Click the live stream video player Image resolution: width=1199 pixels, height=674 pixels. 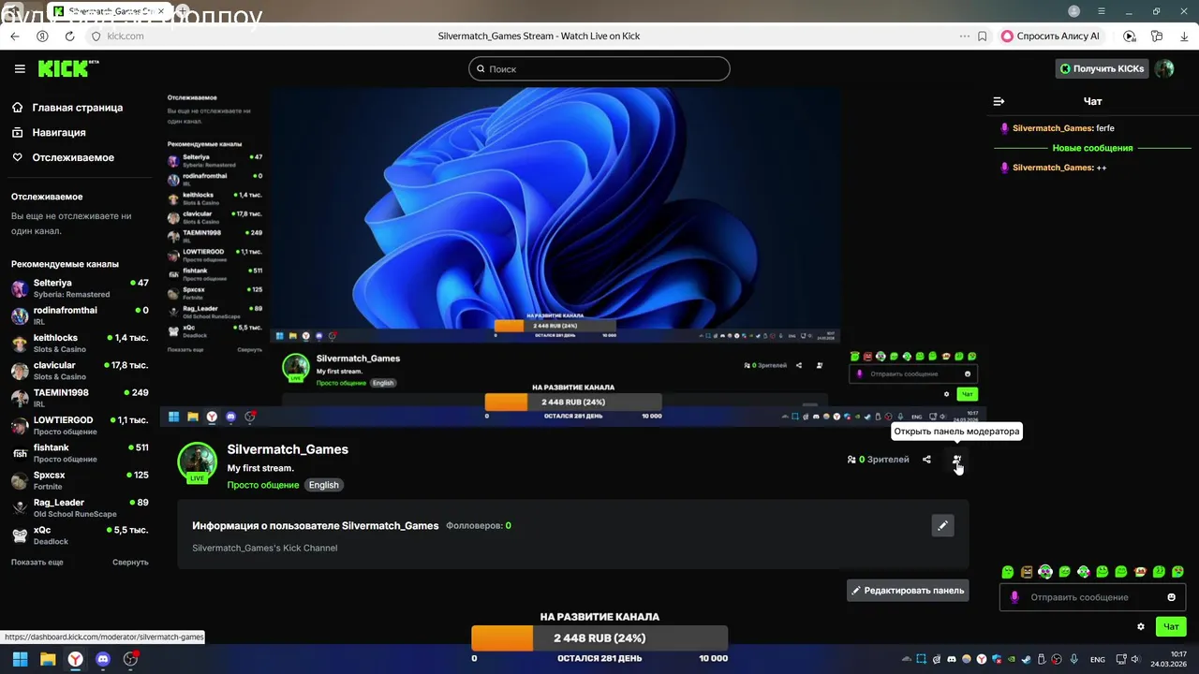(571, 257)
